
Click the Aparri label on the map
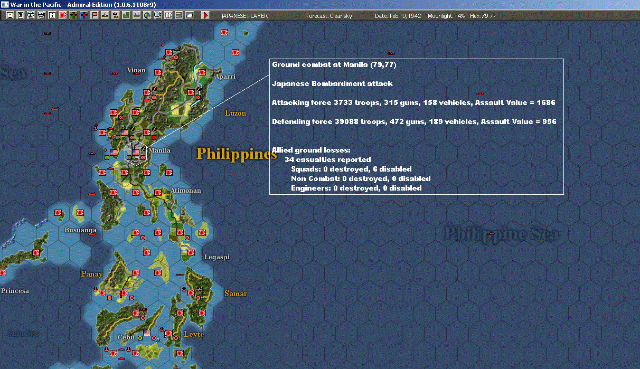click(x=225, y=77)
